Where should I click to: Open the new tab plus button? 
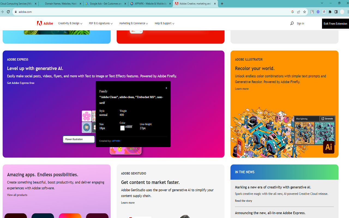tap(222, 4)
